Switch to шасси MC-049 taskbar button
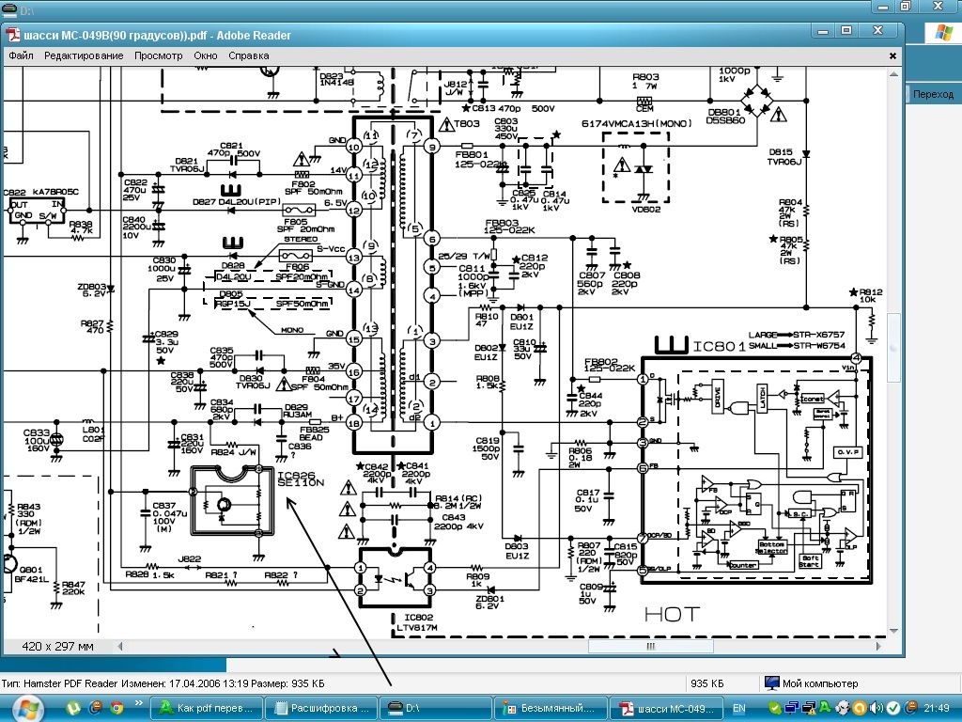The image size is (962, 722). click(x=666, y=709)
